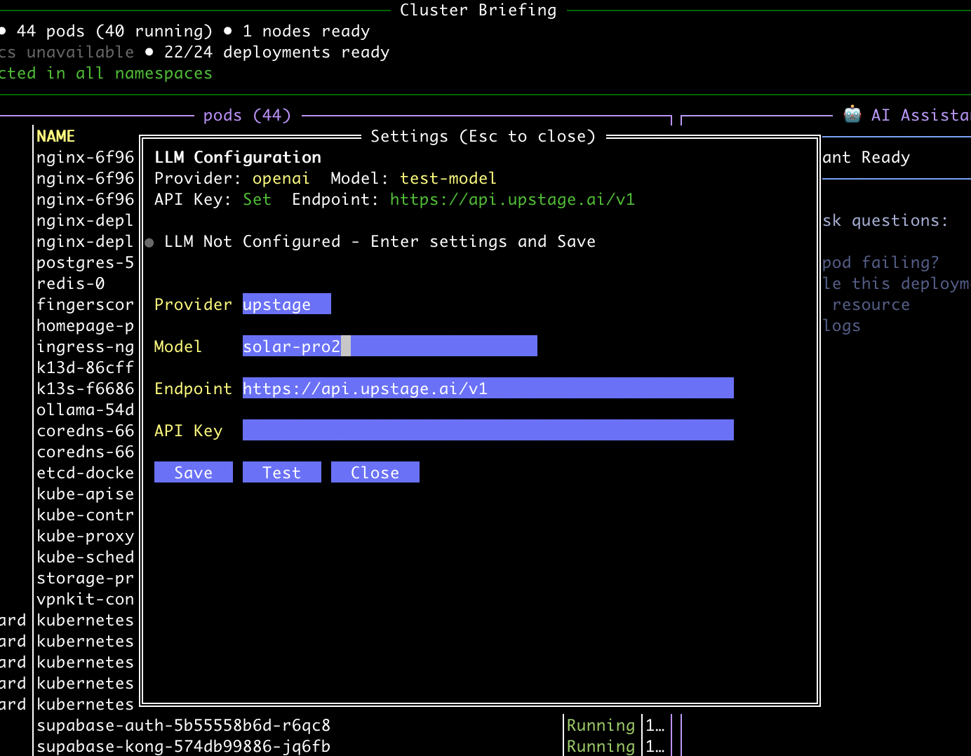
Task: Focus the Model field containing solar-pro2
Action: pyautogui.click(x=389, y=346)
